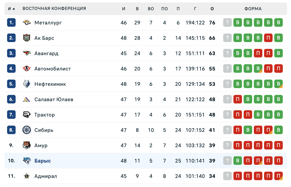Click the Барыс leopard logo

(x=27, y=161)
